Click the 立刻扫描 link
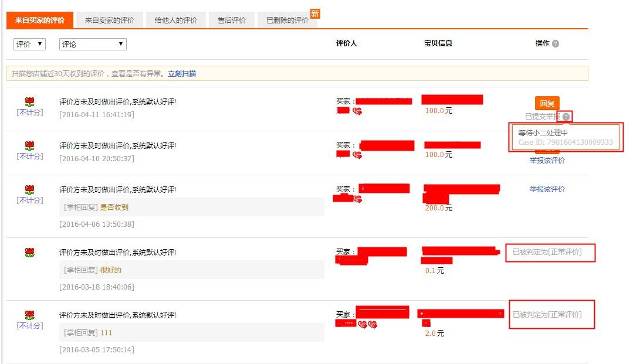The image size is (640, 364). (182, 74)
